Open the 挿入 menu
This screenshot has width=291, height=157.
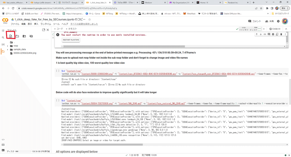(x=36, y=24)
